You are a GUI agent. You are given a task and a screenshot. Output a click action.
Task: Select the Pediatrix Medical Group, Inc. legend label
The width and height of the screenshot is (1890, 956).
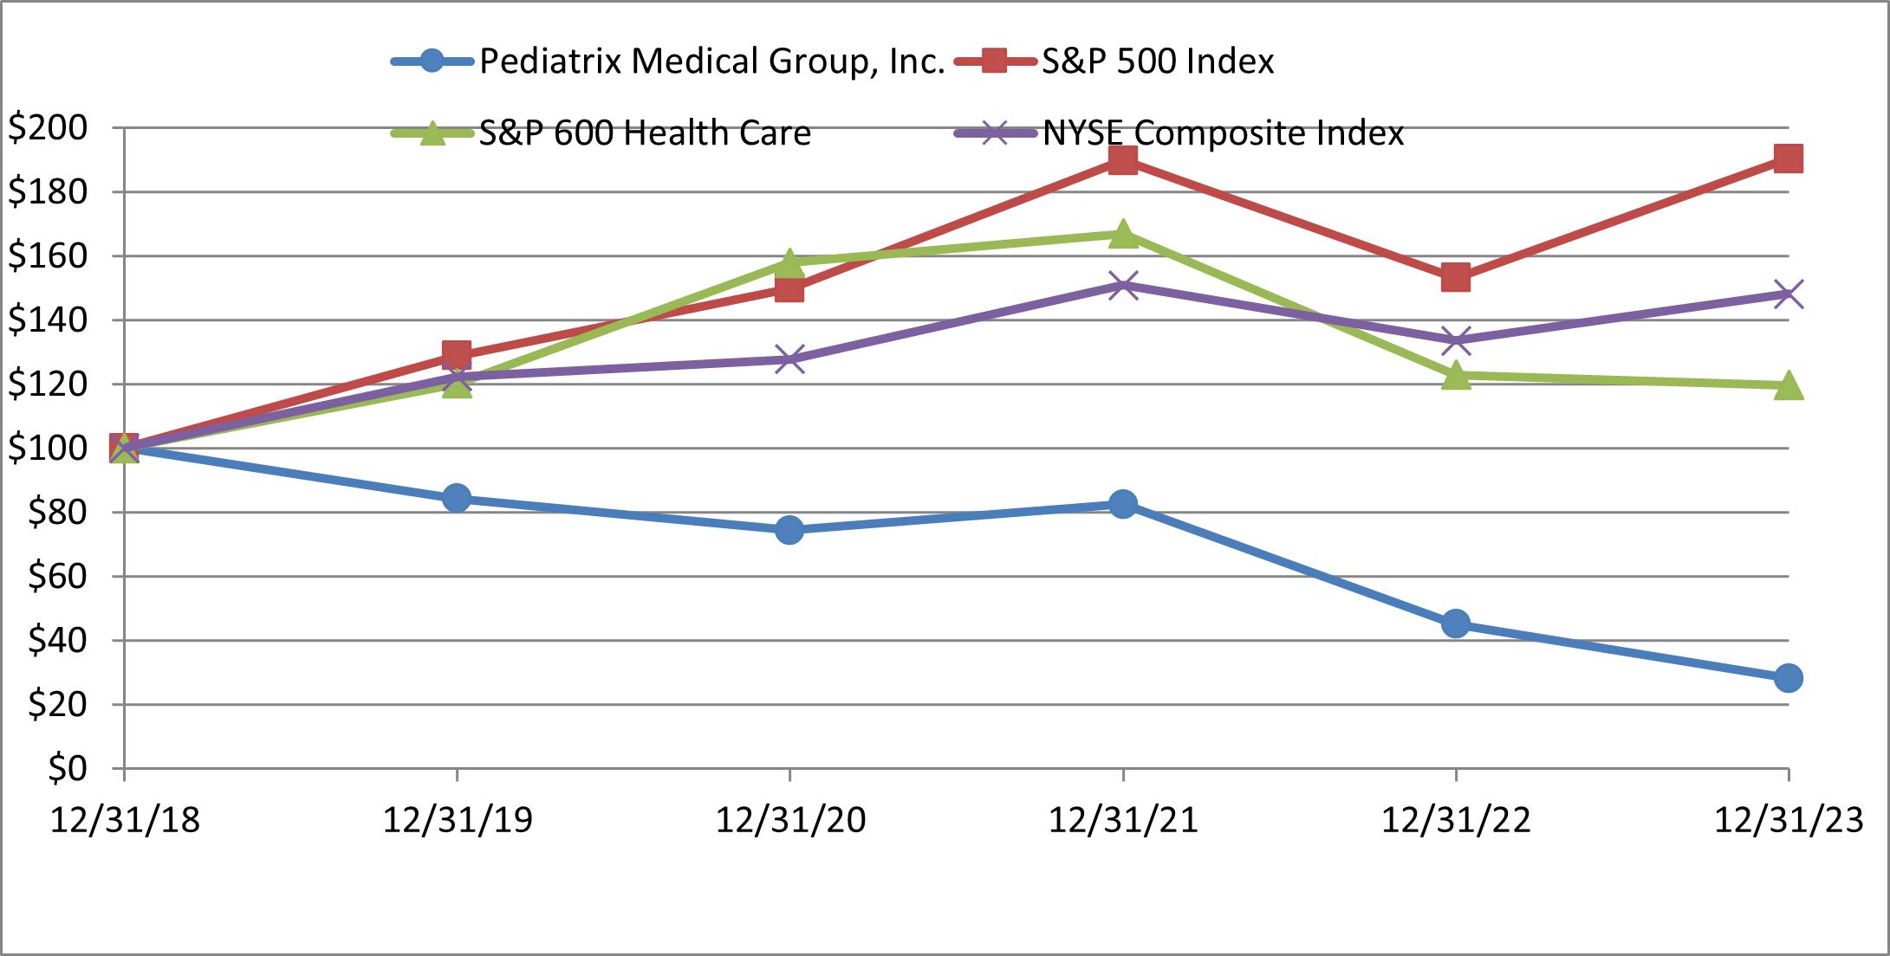[711, 61]
